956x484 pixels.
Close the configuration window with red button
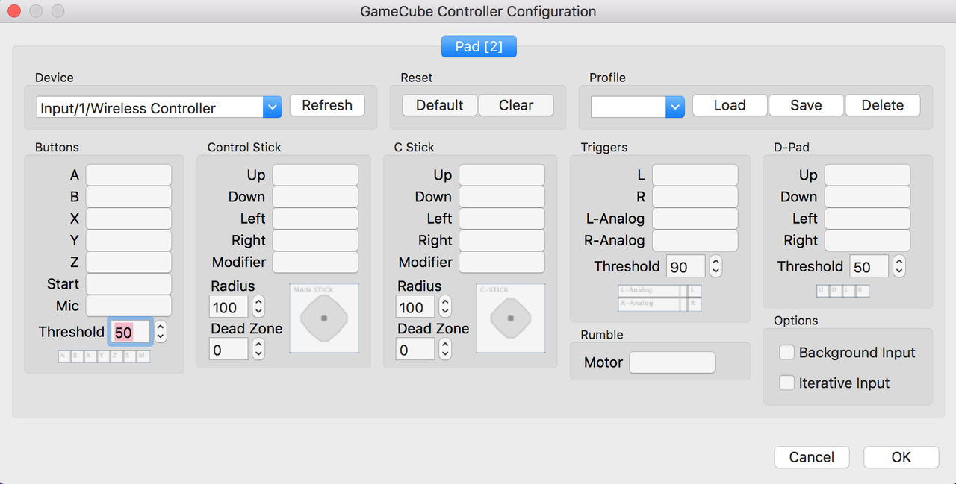[x=13, y=11]
